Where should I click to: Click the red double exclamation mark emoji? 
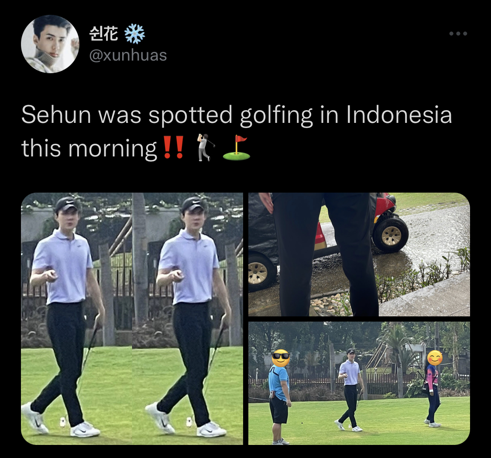173,148
